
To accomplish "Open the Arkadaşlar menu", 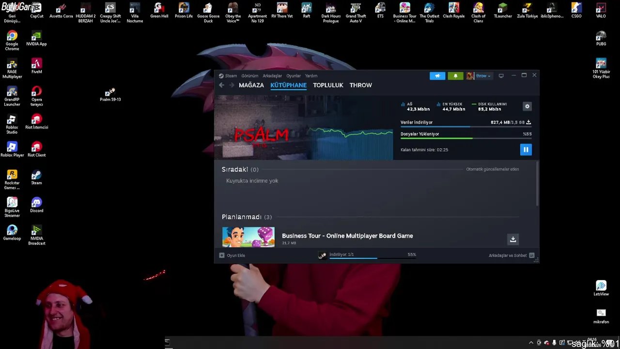I will (x=272, y=76).
